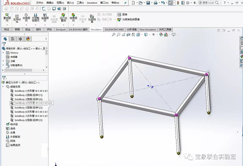Open the Simulation menu in menu bar
This screenshot has width=243, height=166.
pos(92,3)
